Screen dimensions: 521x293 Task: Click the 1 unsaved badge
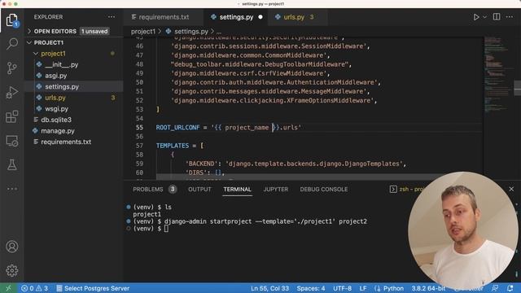[94, 31]
